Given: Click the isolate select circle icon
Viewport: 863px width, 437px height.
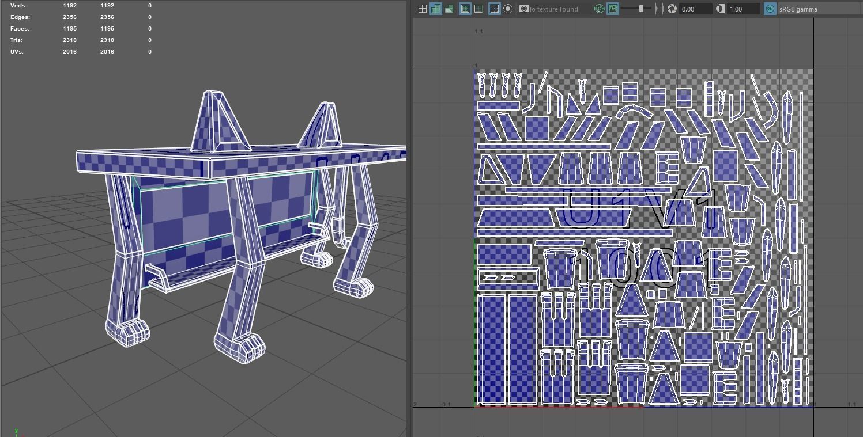Looking at the screenshot, I should point(508,9).
